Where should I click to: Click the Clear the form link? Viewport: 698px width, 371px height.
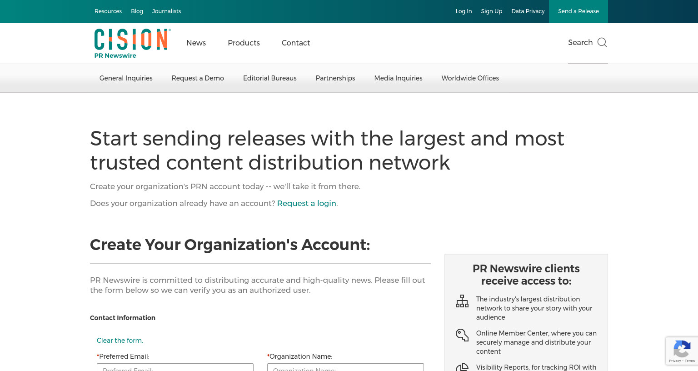(120, 341)
